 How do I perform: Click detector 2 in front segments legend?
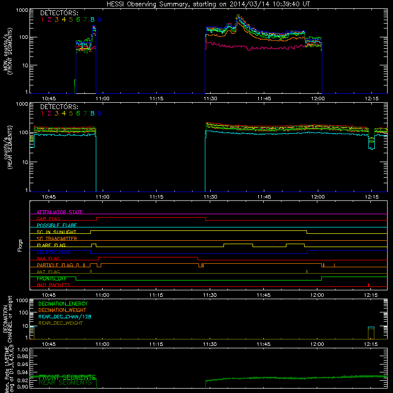50,20
